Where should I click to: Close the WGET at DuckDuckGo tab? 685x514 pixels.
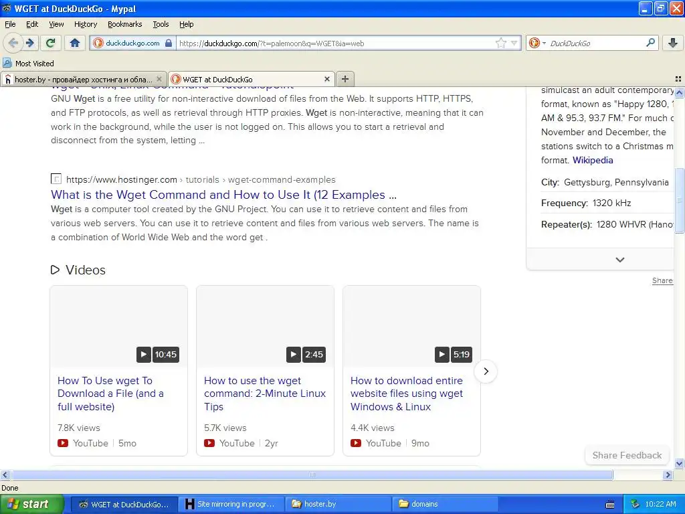(326, 79)
